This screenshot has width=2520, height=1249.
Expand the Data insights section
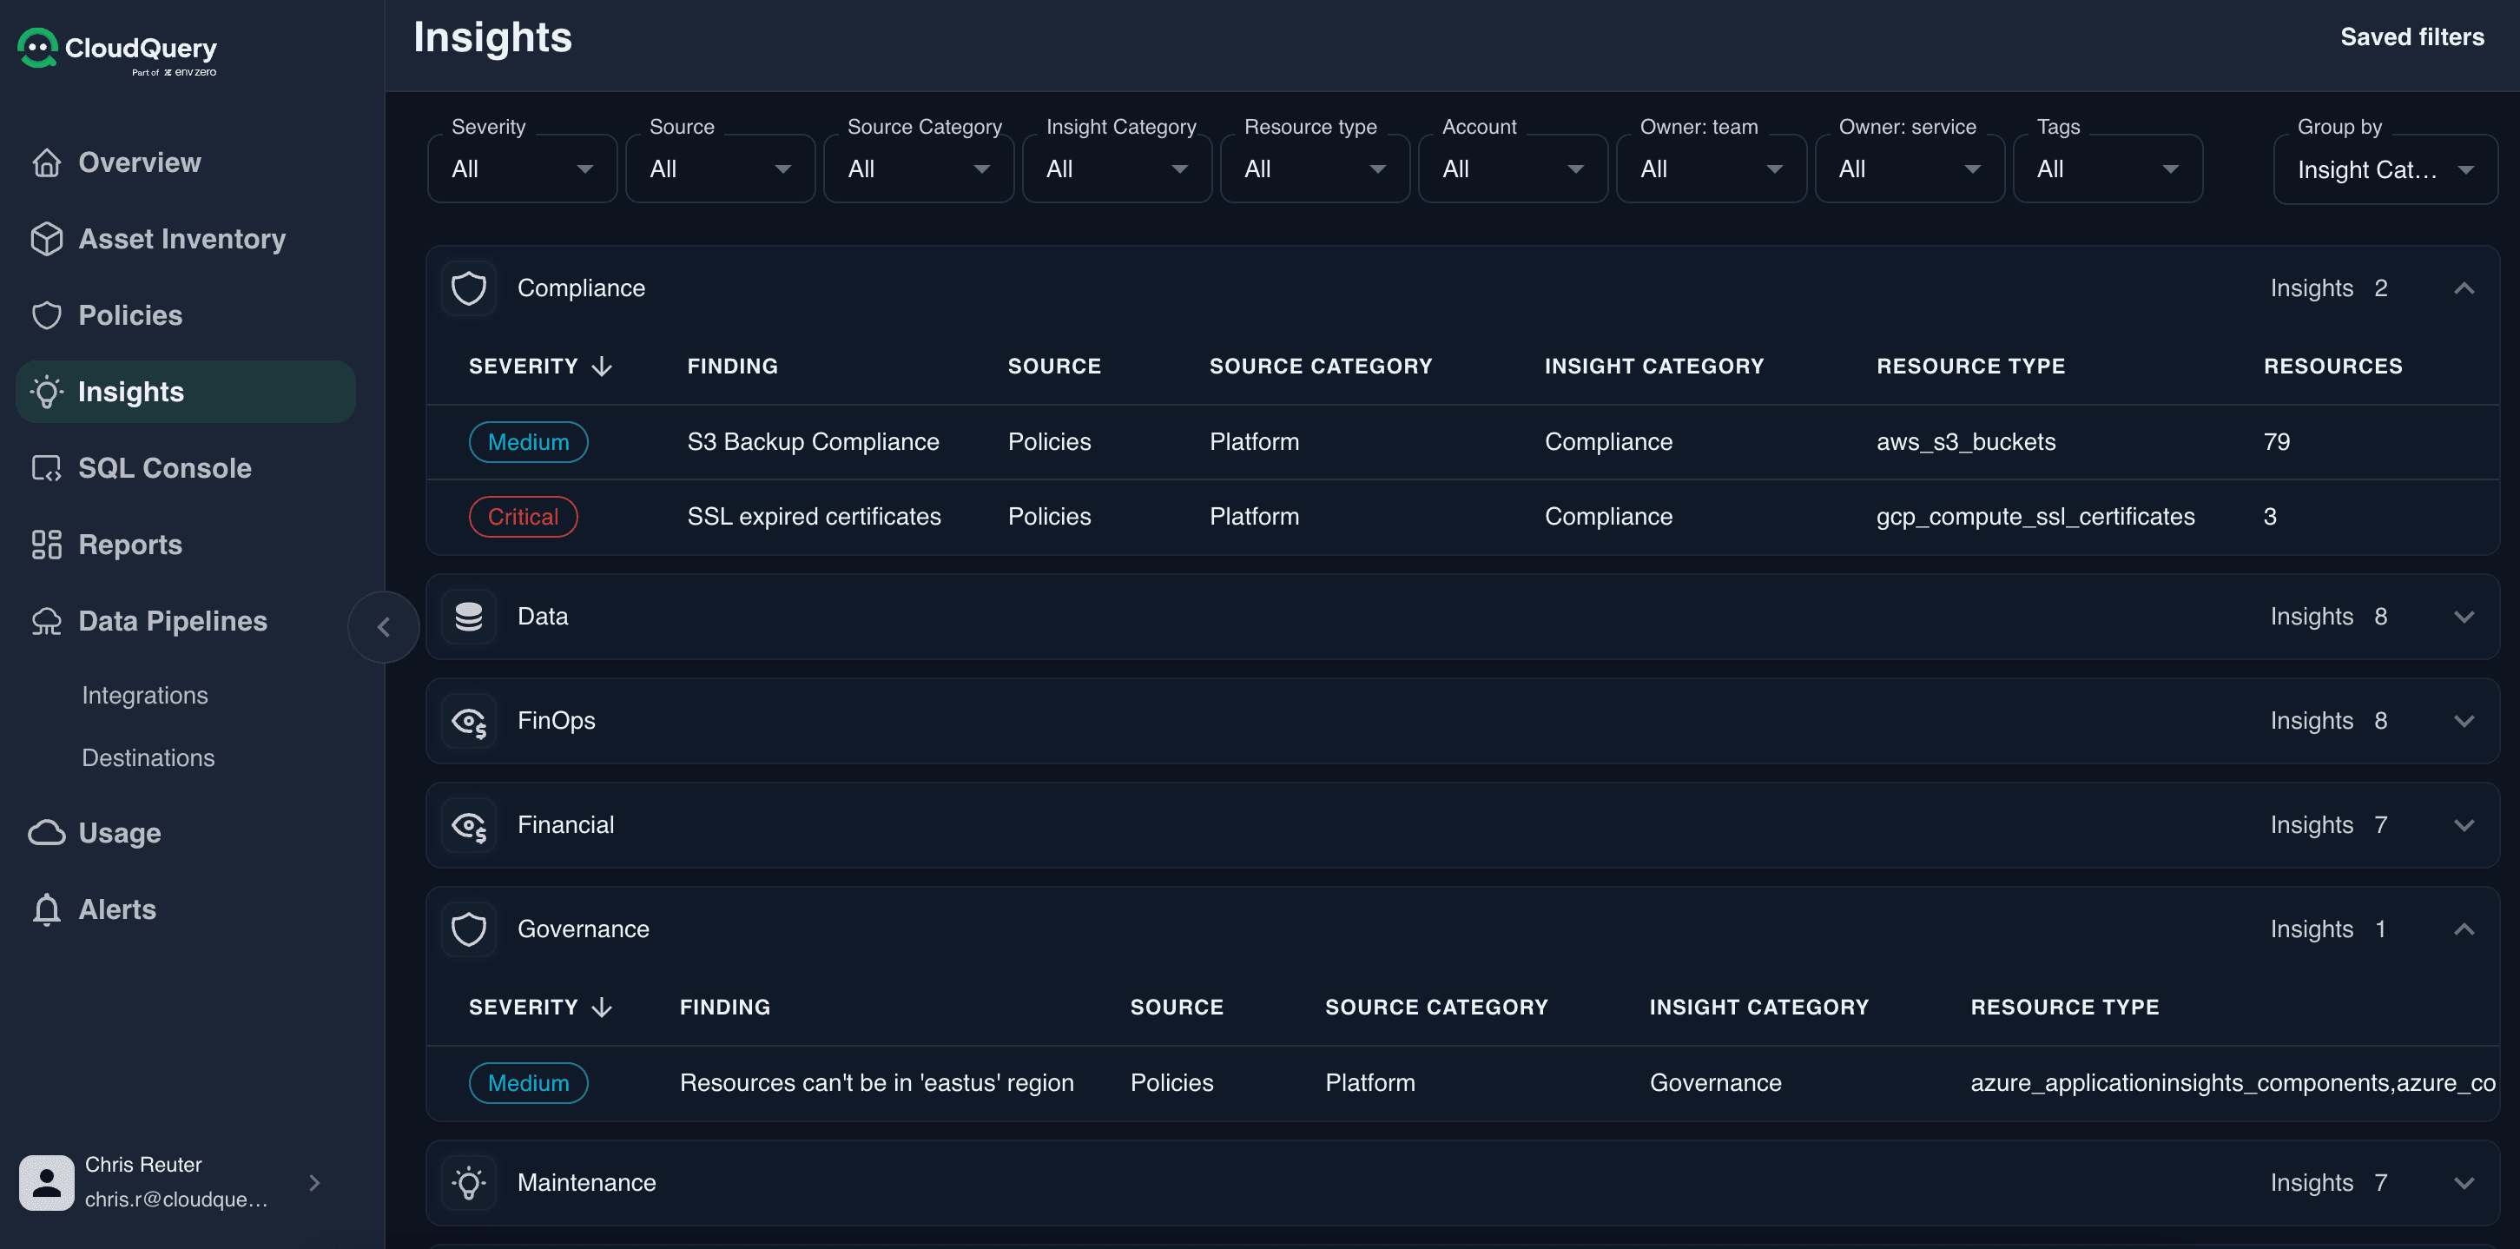point(2465,617)
